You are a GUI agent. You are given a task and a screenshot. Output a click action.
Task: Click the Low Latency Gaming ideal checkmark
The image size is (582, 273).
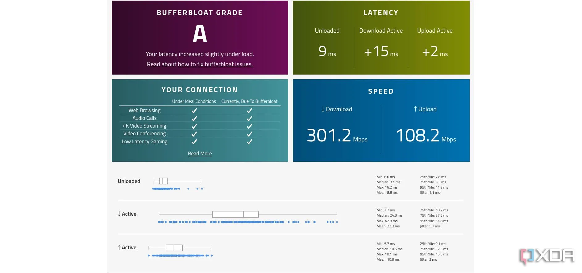[x=194, y=142]
